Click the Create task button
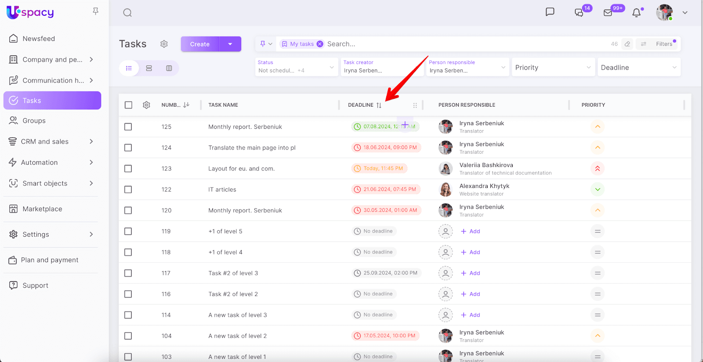 [x=200, y=44]
